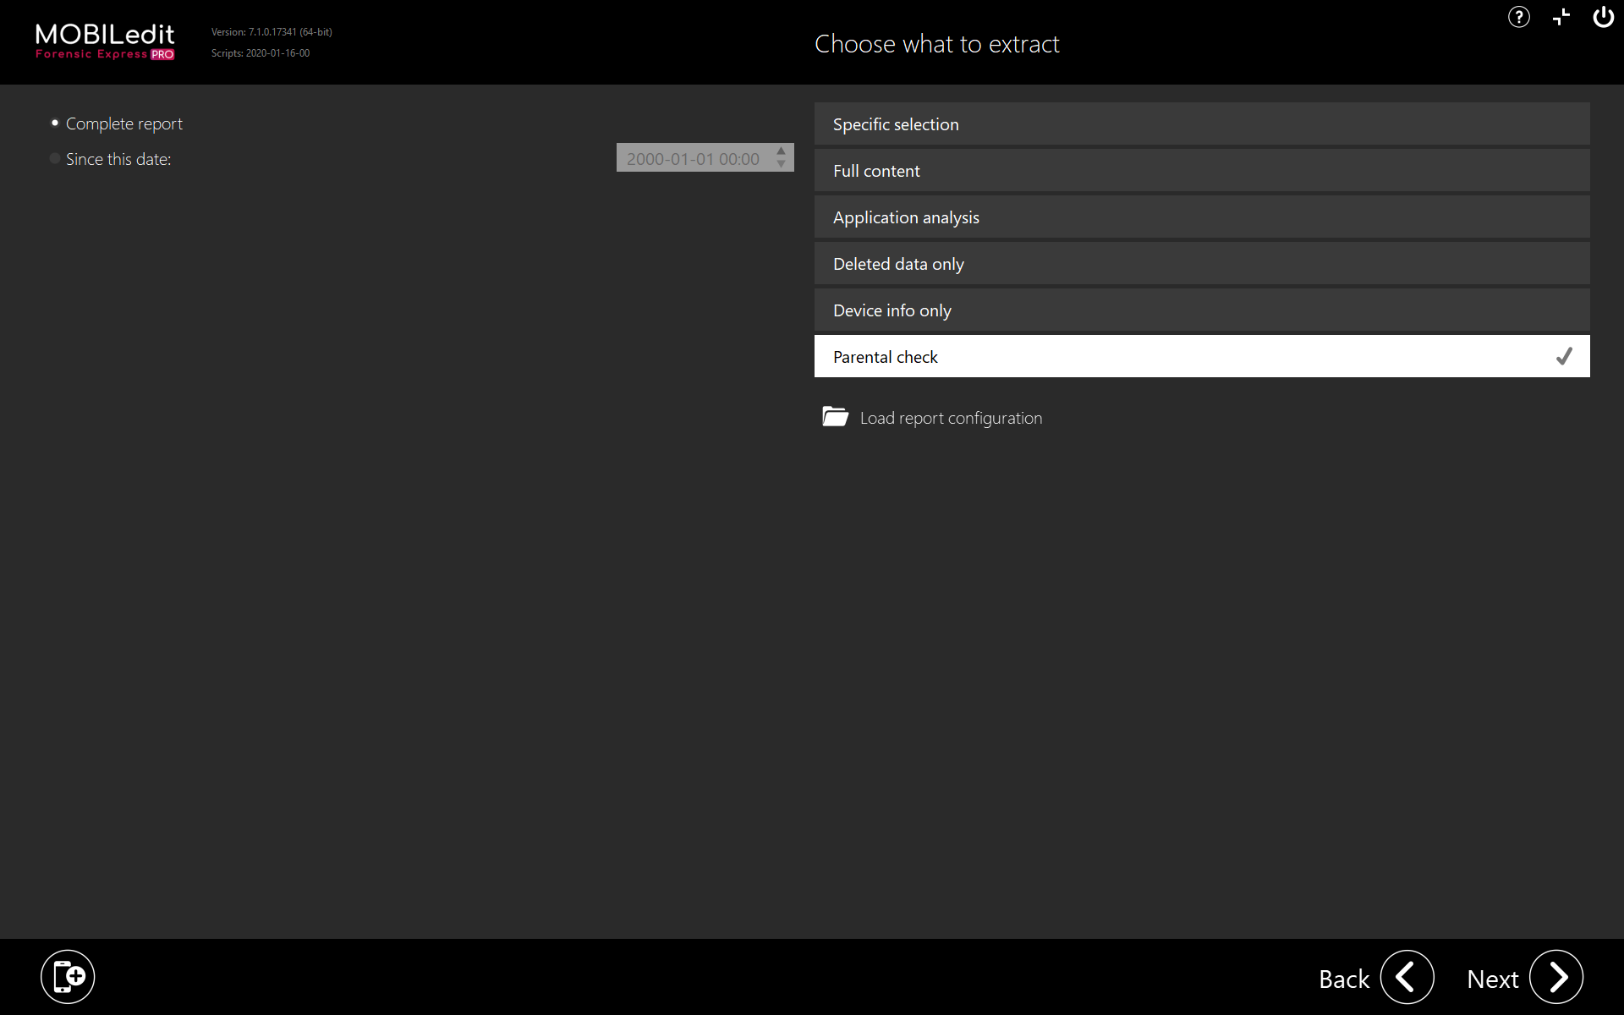1624x1015 pixels.
Task: Click the exit fullscreen arrows icon
Action: pos(1561,17)
